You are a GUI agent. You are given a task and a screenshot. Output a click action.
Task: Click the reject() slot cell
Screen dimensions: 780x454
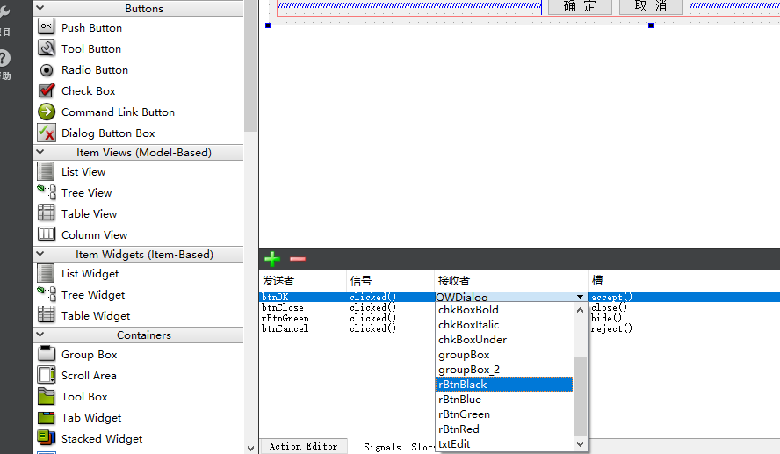(x=611, y=328)
